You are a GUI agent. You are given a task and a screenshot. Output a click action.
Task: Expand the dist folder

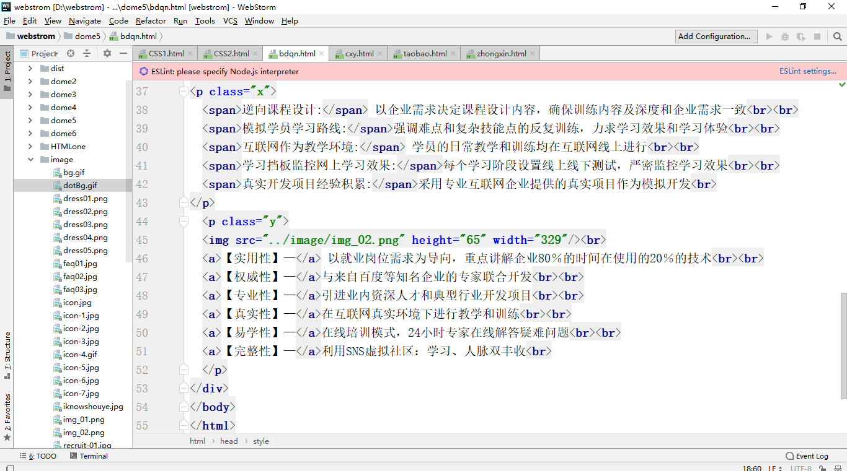pos(30,69)
